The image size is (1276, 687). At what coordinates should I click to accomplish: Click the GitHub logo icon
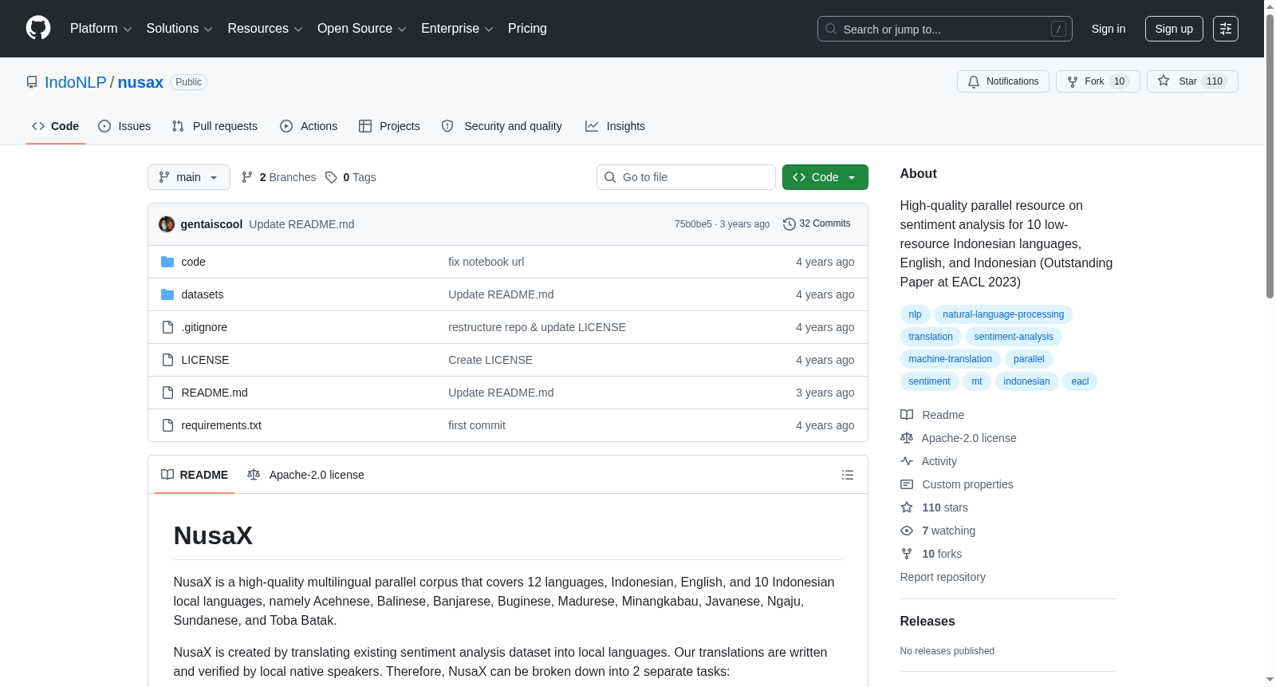pyautogui.click(x=38, y=28)
